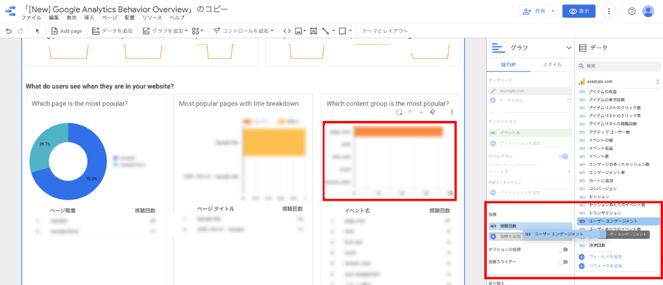Open the グラフを追加 dropdown

tap(165, 31)
